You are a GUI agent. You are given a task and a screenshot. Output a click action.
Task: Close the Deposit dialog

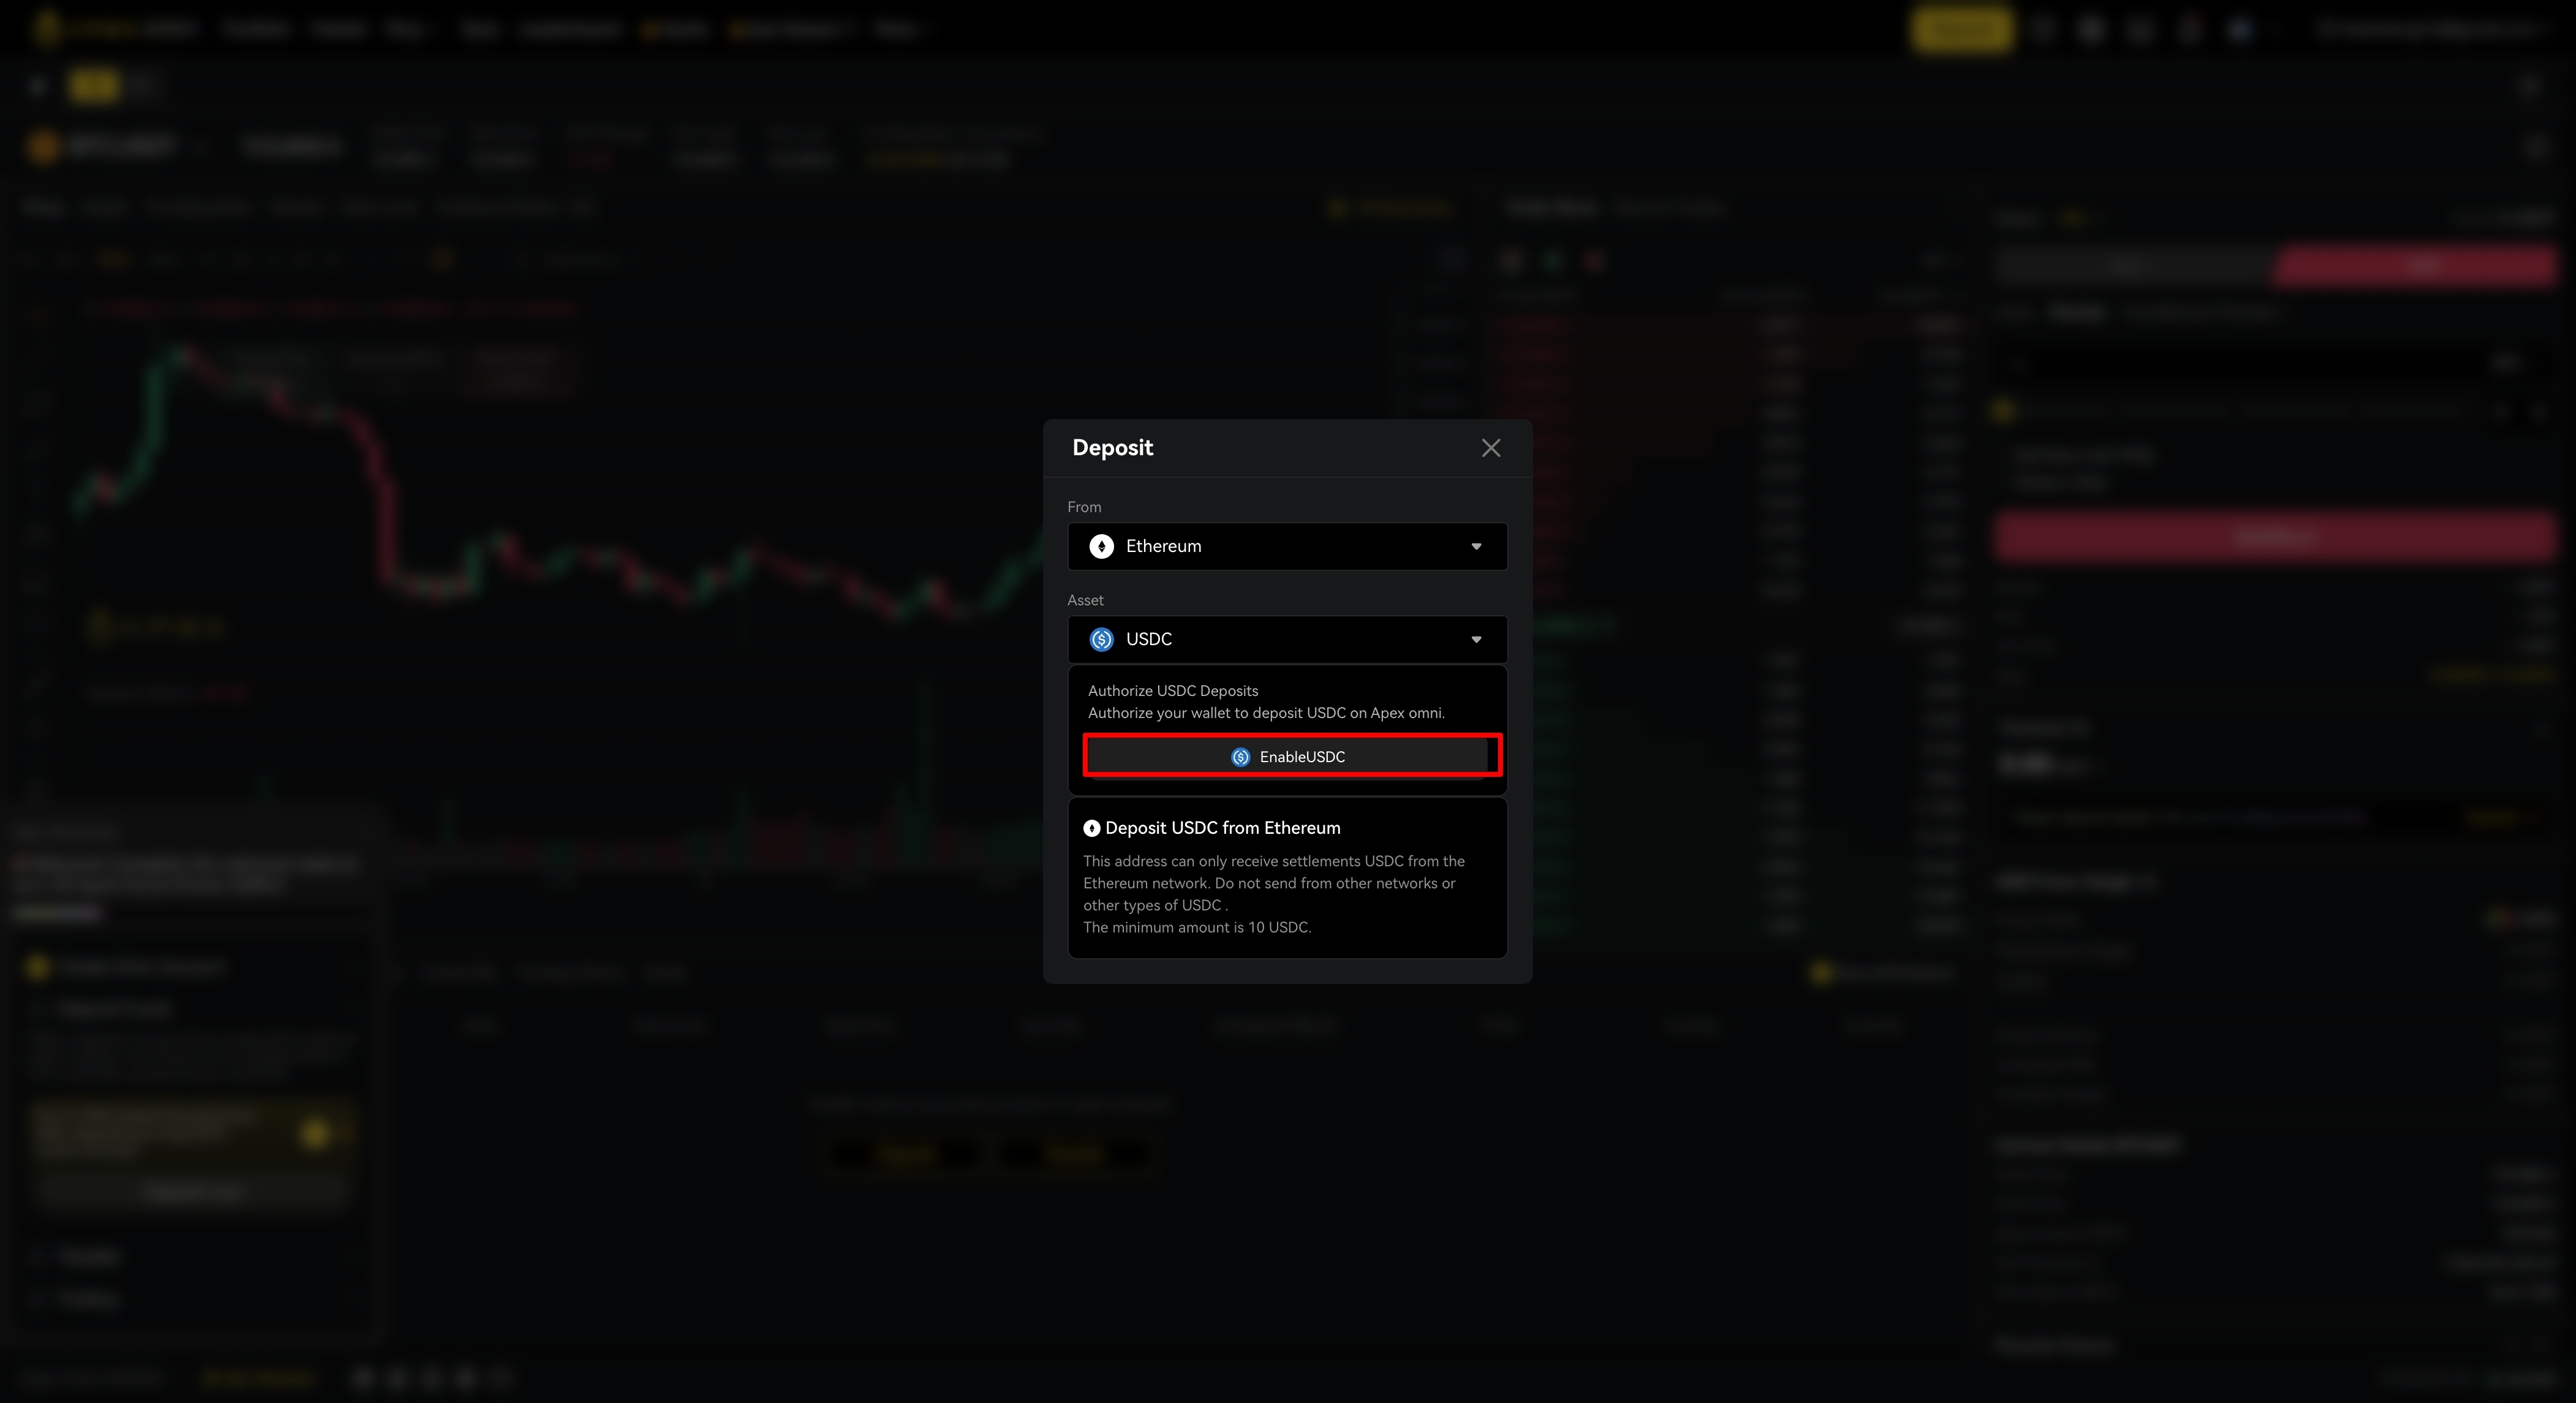(1490, 448)
